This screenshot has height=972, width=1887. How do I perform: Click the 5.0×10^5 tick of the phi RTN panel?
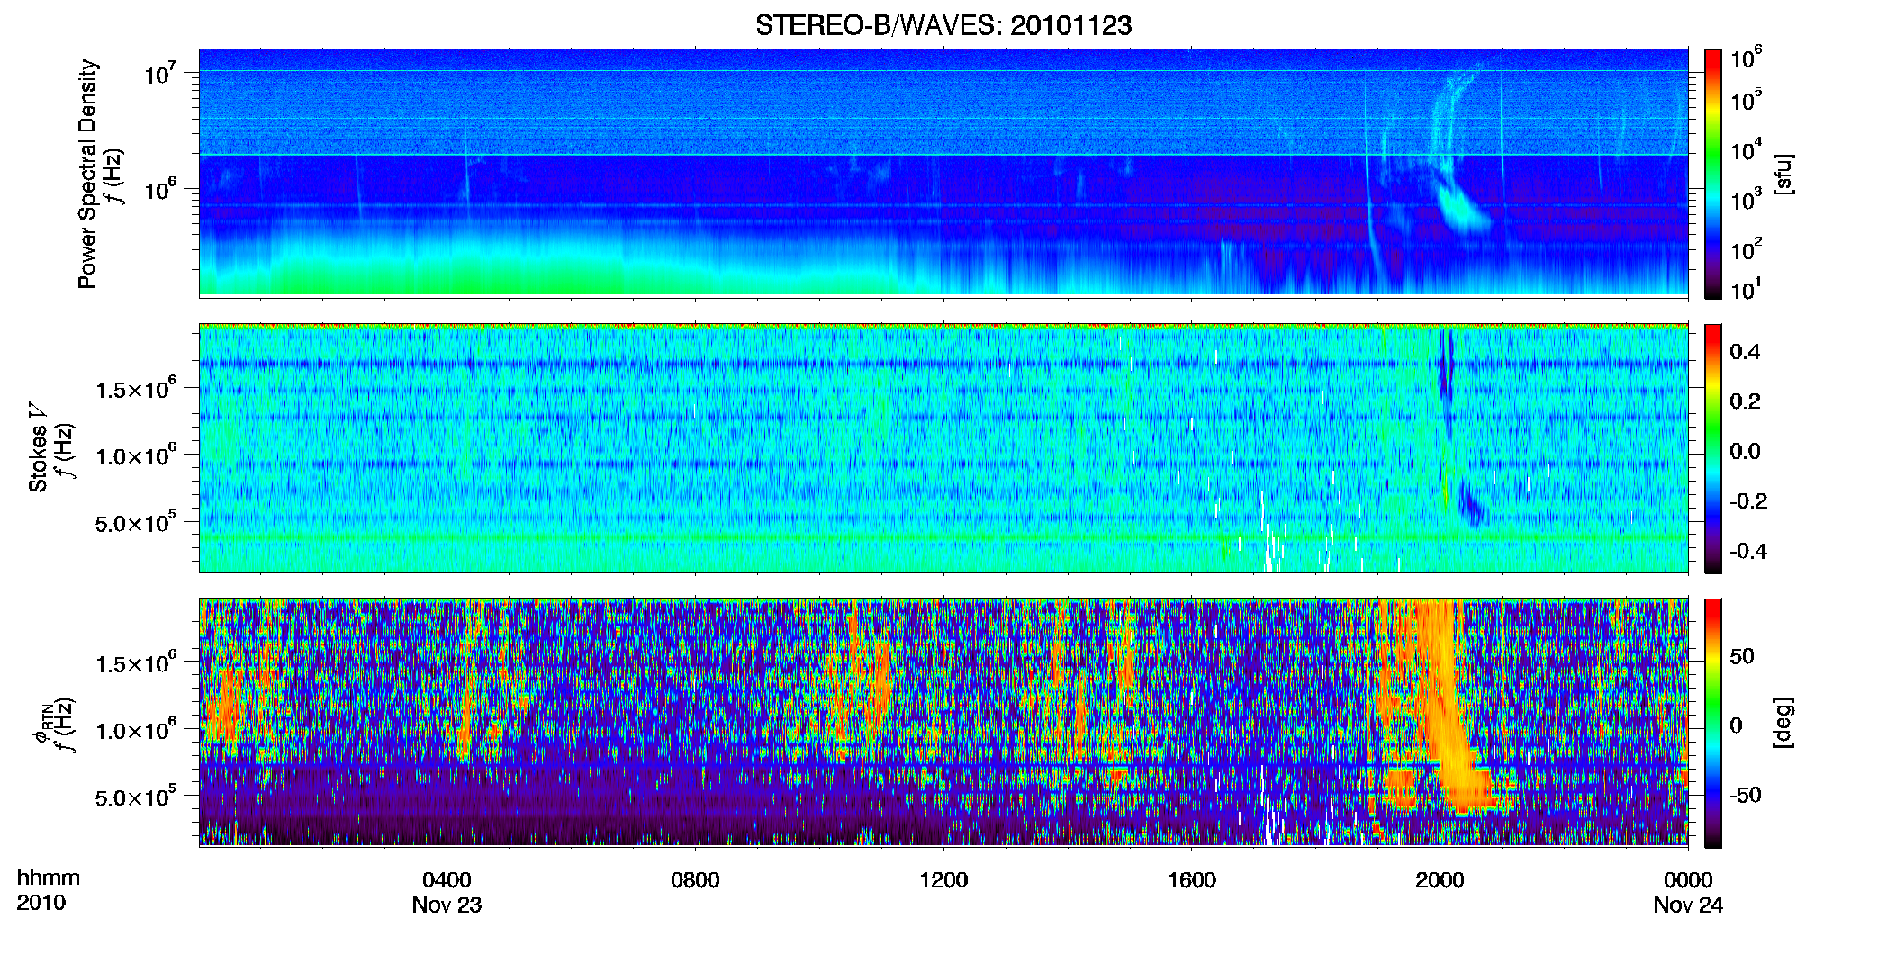tap(136, 796)
